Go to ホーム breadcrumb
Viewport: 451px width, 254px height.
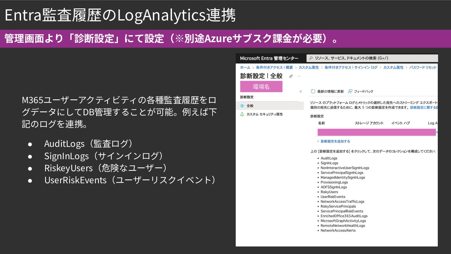pyautogui.click(x=245, y=67)
